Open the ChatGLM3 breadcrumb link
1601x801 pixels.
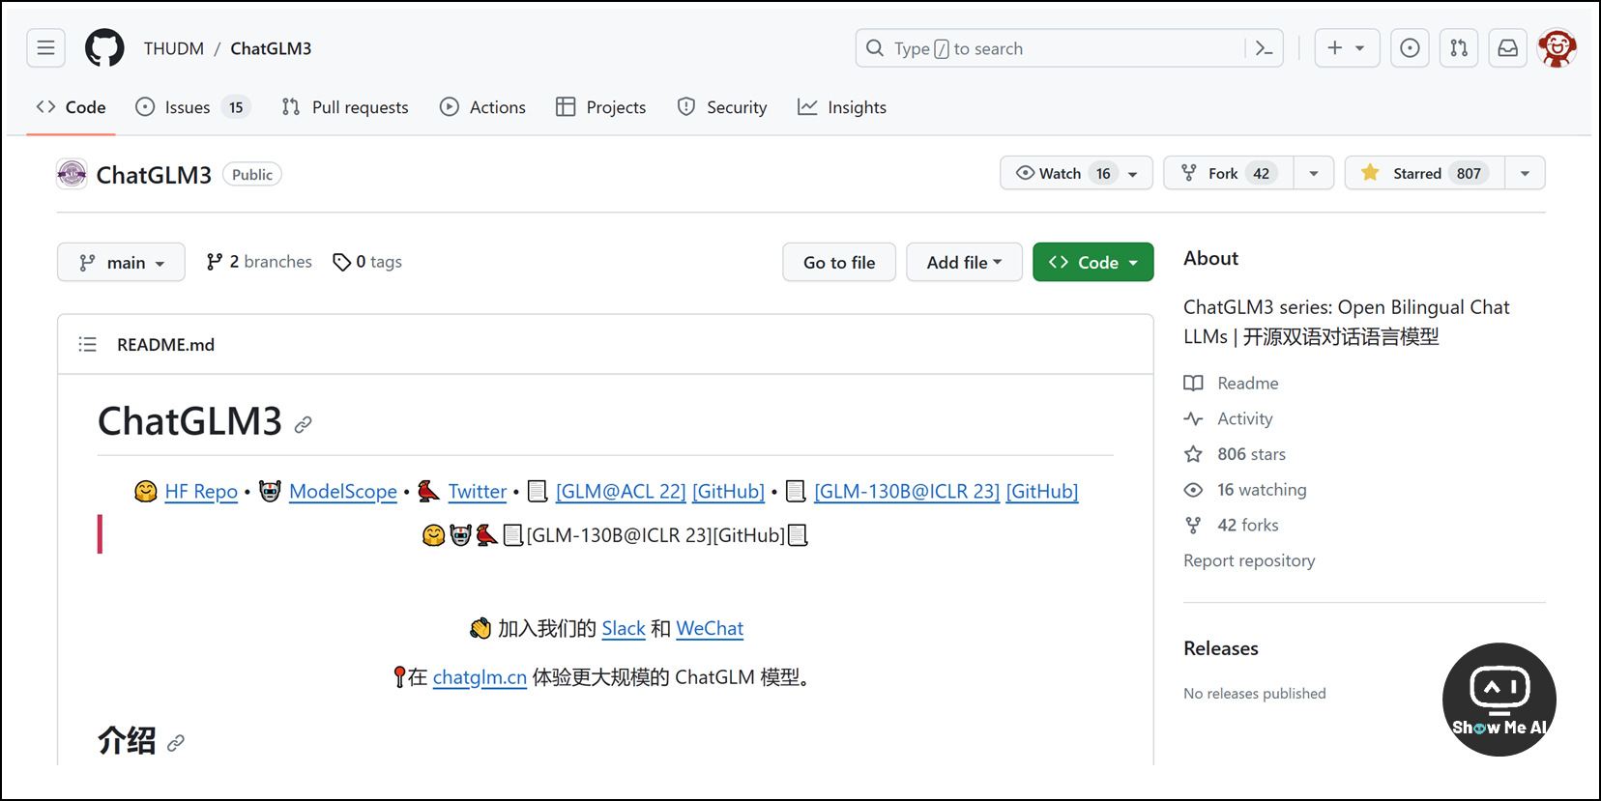click(x=271, y=48)
